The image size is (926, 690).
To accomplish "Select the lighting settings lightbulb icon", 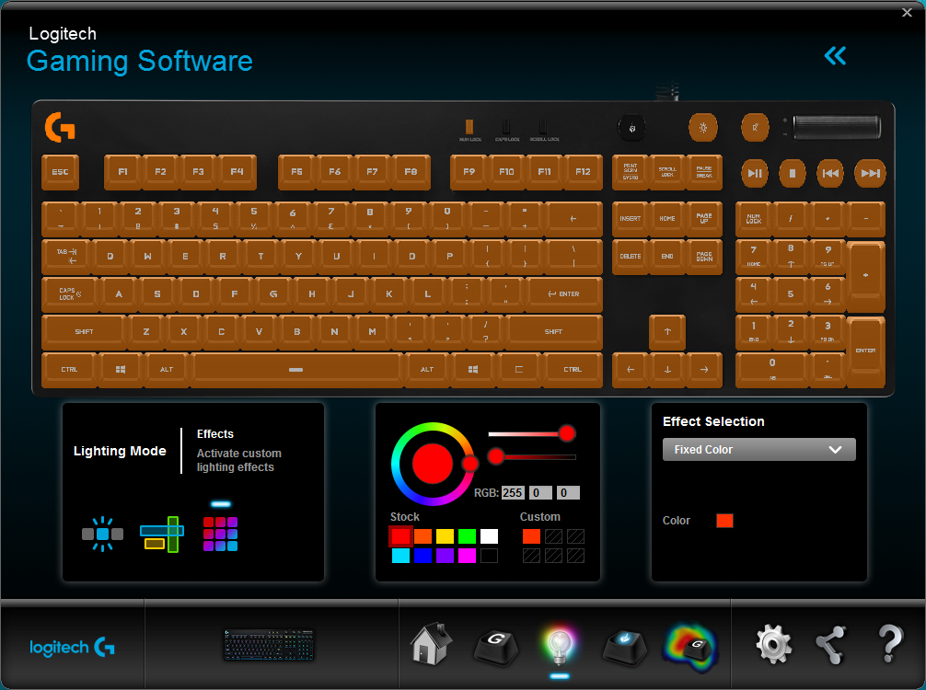I will click(559, 646).
